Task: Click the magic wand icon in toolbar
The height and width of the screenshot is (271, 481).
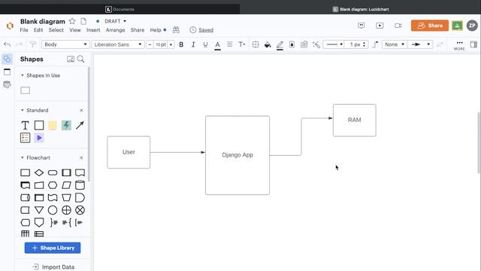Action: click(x=316, y=44)
